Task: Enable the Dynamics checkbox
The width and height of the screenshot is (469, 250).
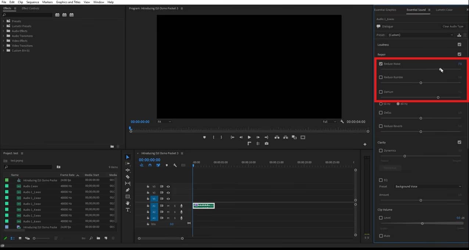Action: 381,151
